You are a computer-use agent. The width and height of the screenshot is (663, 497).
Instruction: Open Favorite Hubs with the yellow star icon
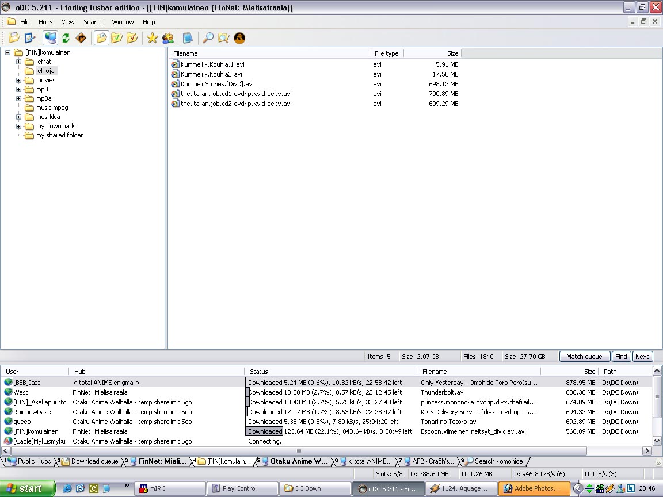pos(152,38)
